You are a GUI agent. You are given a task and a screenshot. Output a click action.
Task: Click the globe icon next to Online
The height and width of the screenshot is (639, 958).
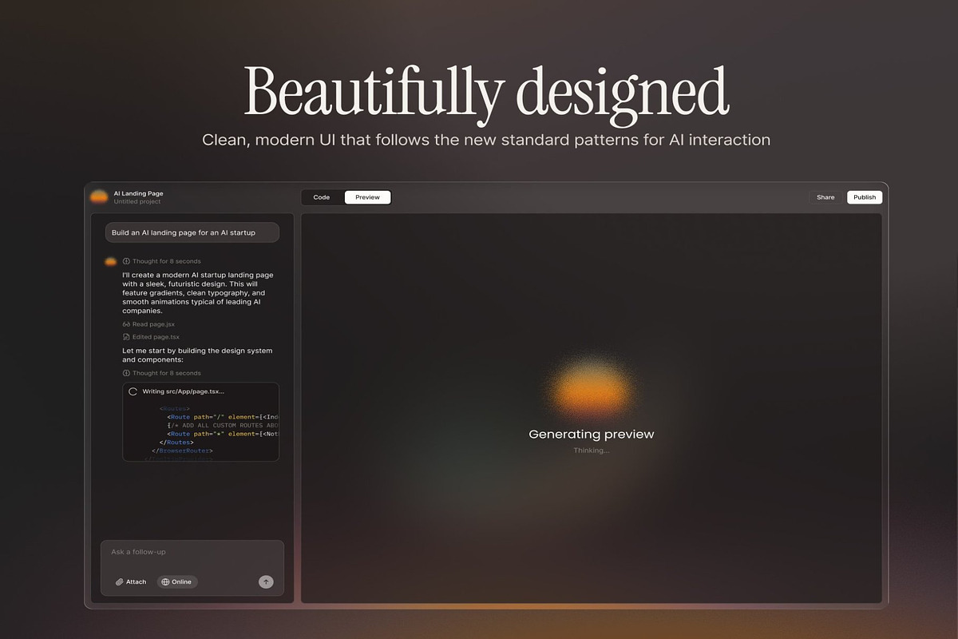(x=164, y=581)
